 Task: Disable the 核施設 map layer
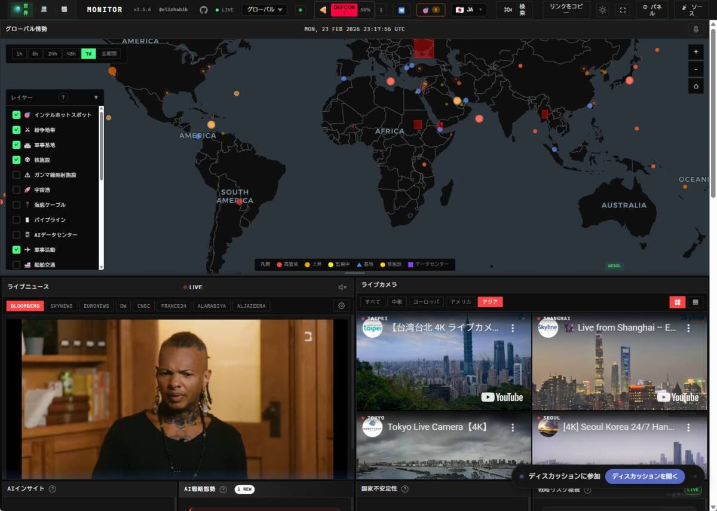17,160
